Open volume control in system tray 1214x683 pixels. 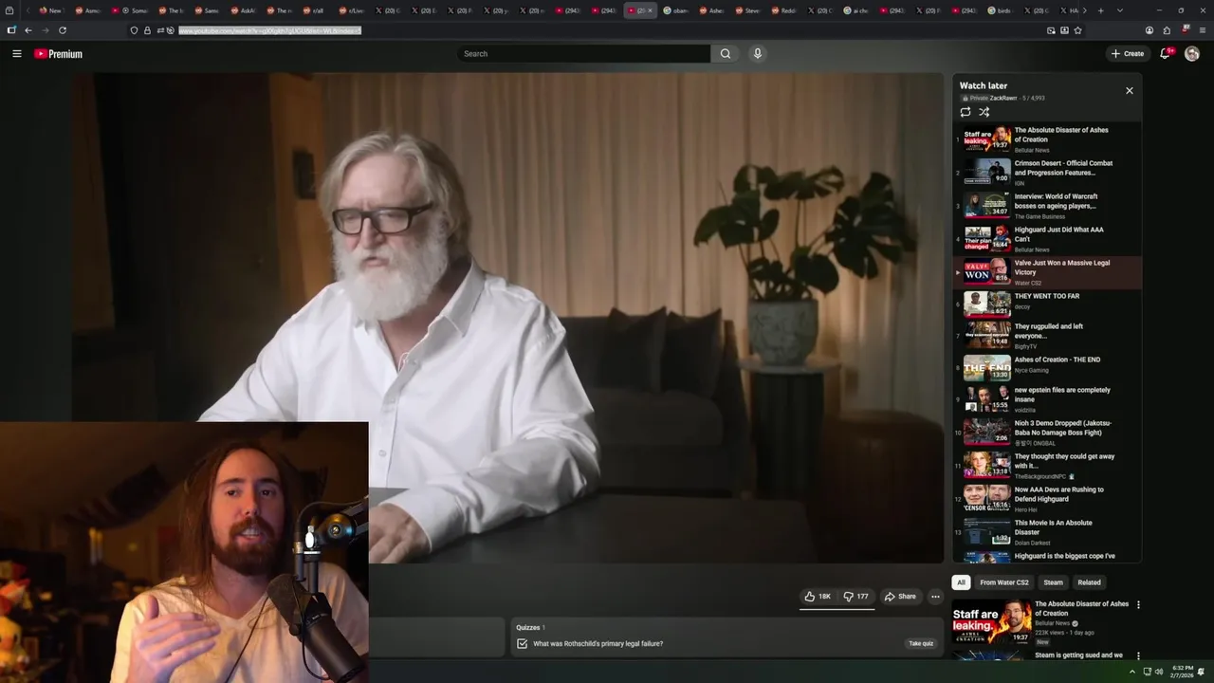(x=1158, y=672)
